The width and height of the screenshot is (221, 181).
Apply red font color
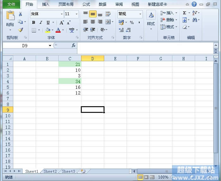click(x=58, y=30)
